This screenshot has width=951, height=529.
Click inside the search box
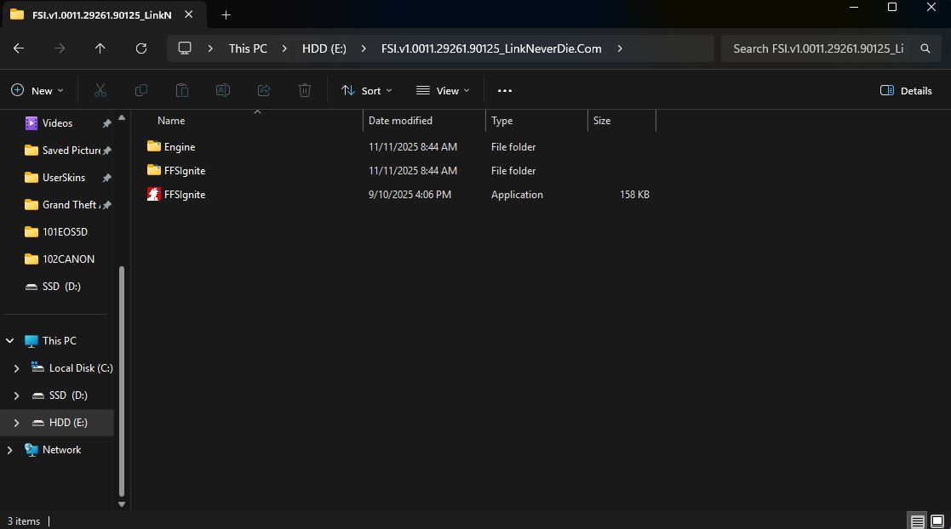(817, 48)
